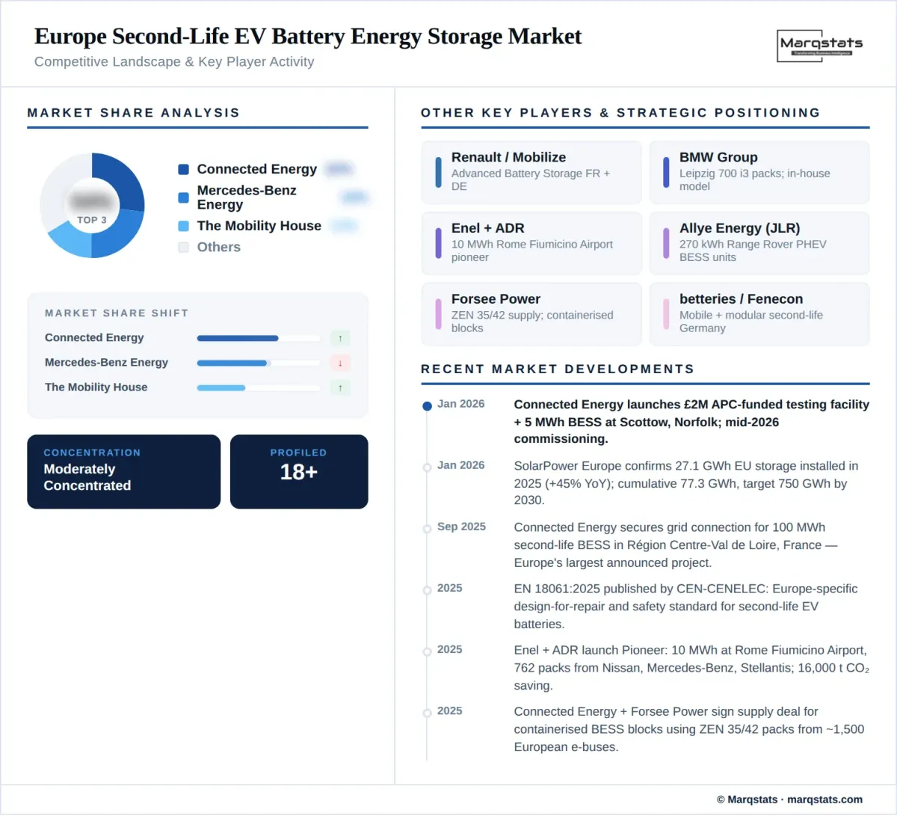Image resolution: width=897 pixels, height=816 pixels.
Task: Click the filled Jan 2026 timeline dot
Action: [x=427, y=406]
